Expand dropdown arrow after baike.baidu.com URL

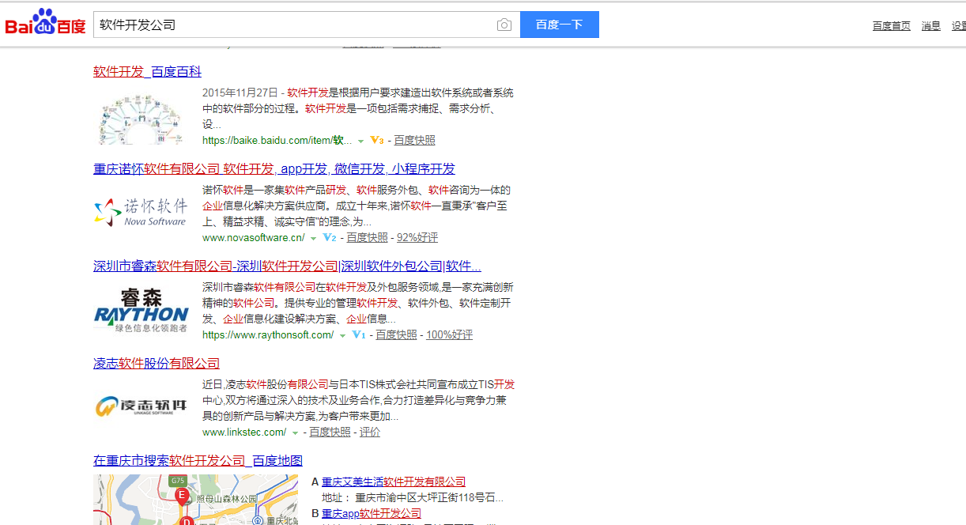pyautogui.click(x=361, y=141)
